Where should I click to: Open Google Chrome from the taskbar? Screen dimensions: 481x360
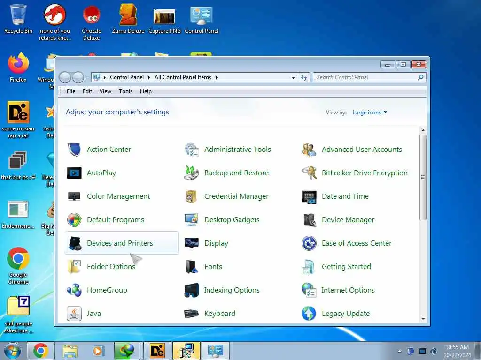(40, 351)
